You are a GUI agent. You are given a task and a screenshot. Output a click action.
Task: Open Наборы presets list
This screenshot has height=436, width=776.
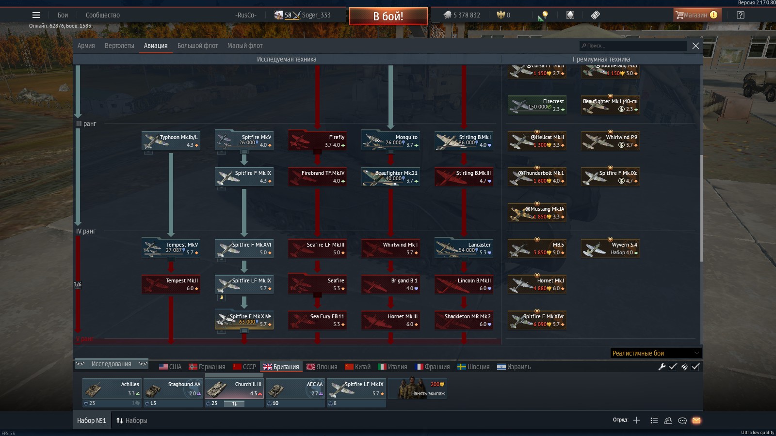[131, 420]
